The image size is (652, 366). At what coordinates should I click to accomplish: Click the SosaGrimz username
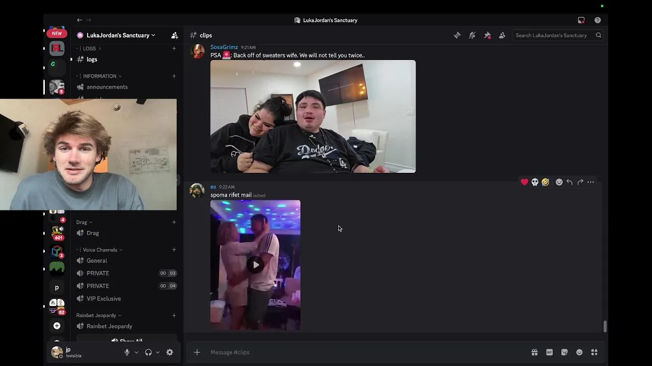(224, 47)
